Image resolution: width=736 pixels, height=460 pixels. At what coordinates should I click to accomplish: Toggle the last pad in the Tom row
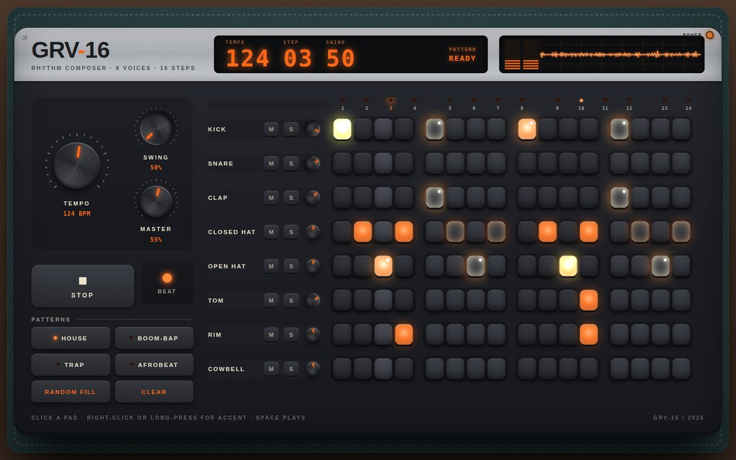(x=681, y=301)
